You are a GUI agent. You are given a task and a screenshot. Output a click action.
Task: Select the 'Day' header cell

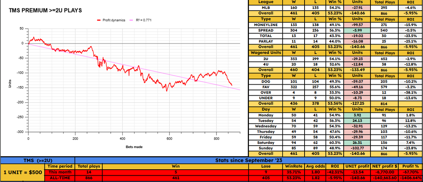coord(266,109)
